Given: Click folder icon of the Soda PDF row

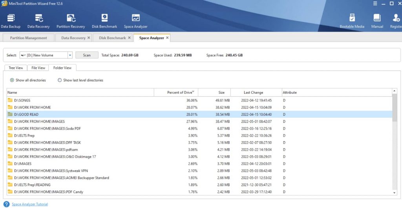Looking at the screenshot, I should (x=10, y=128).
